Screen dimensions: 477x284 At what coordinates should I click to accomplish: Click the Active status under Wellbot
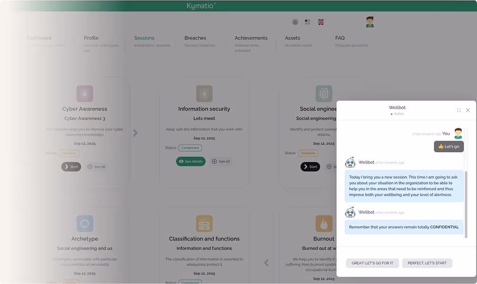pyautogui.click(x=397, y=114)
